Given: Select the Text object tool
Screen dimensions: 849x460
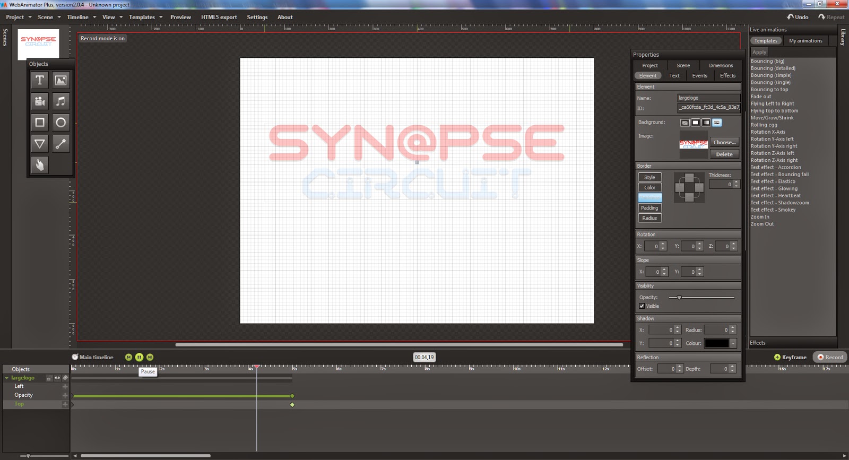Looking at the screenshot, I should [x=40, y=80].
